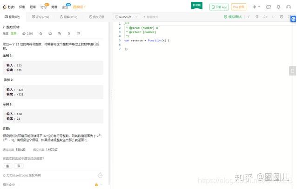The width and height of the screenshot is (297, 189).
Task: Click the curly braces format code icon
Action: (x=257, y=17)
